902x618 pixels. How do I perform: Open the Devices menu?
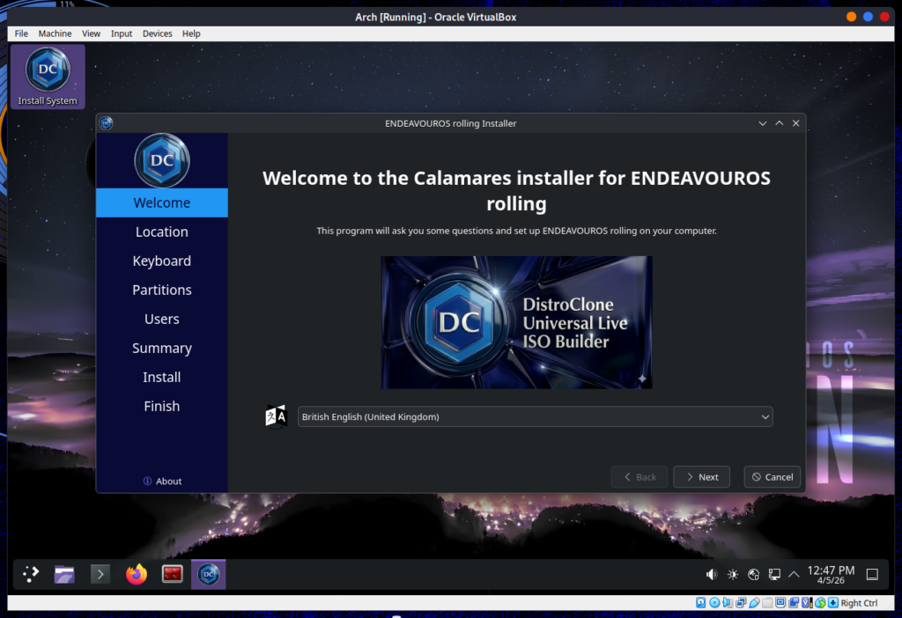click(157, 33)
